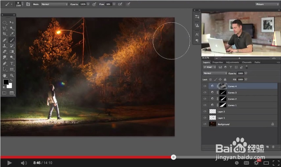The image size is (281, 167).
Task: Open layer Opacity dropdown arrow
Action: click(x=246, y=73)
